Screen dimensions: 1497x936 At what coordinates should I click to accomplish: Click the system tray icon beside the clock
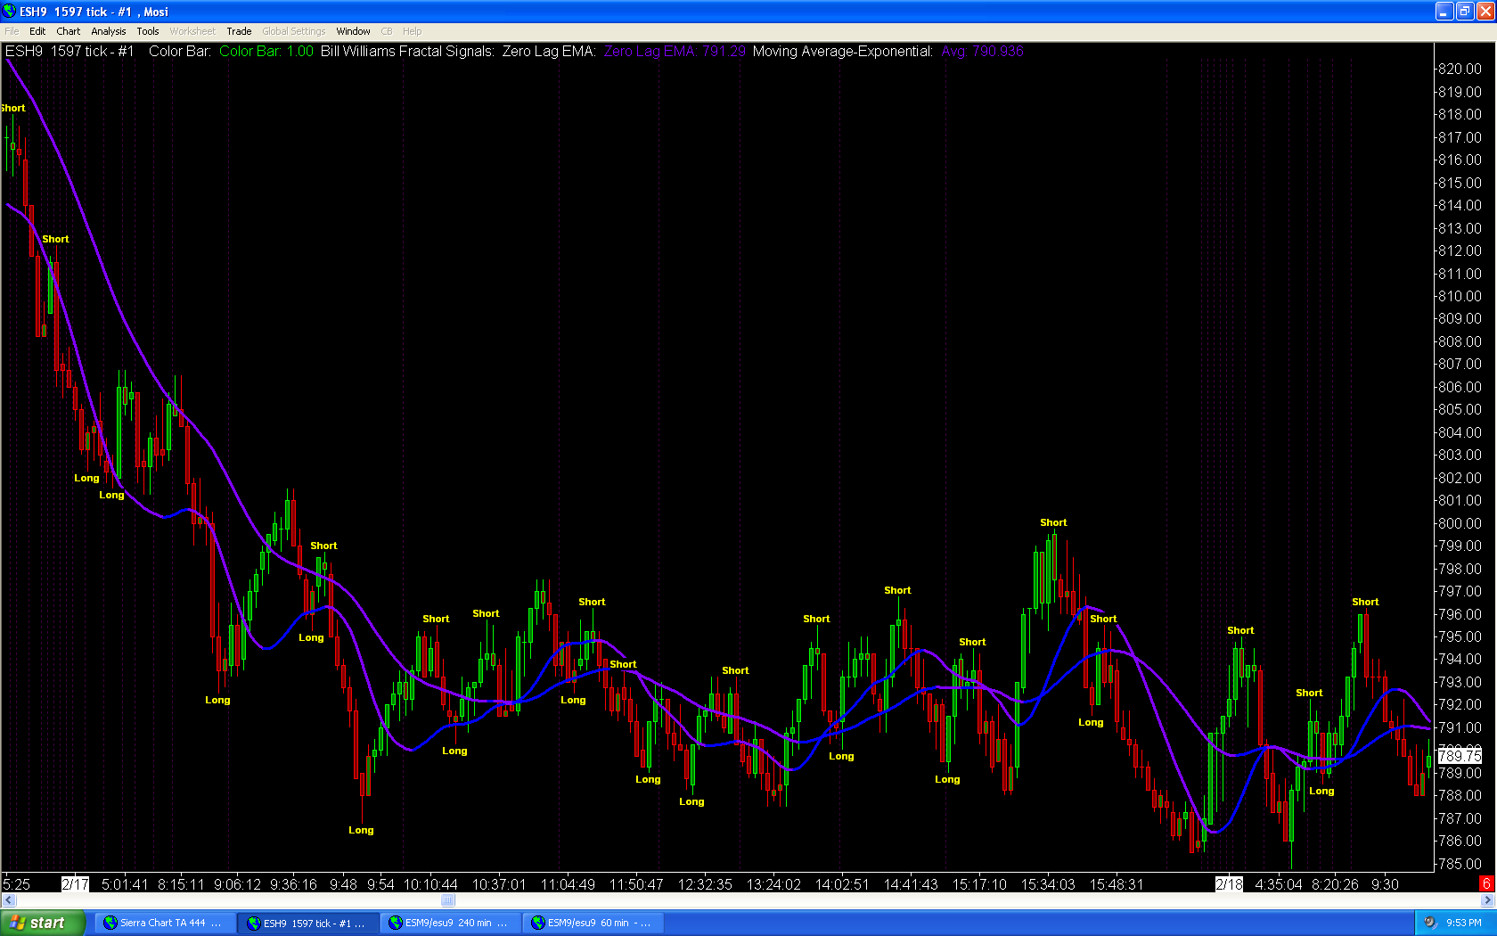(x=1430, y=923)
